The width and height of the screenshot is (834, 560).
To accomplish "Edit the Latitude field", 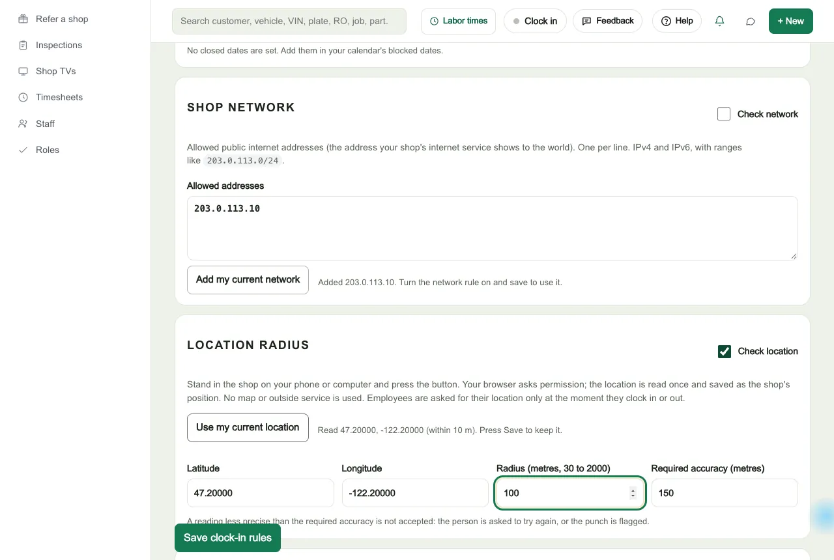I will click(260, 493).
